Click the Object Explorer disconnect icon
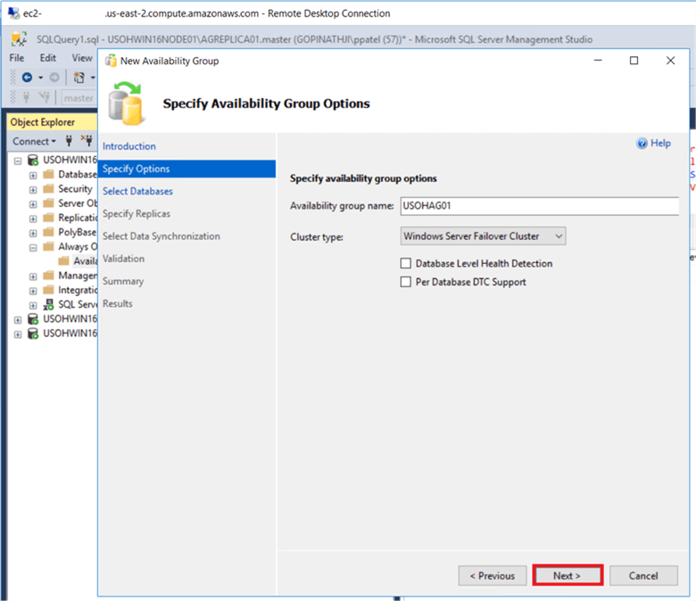The height and width of the screenshot is (601, 696). tap(87, 141)
